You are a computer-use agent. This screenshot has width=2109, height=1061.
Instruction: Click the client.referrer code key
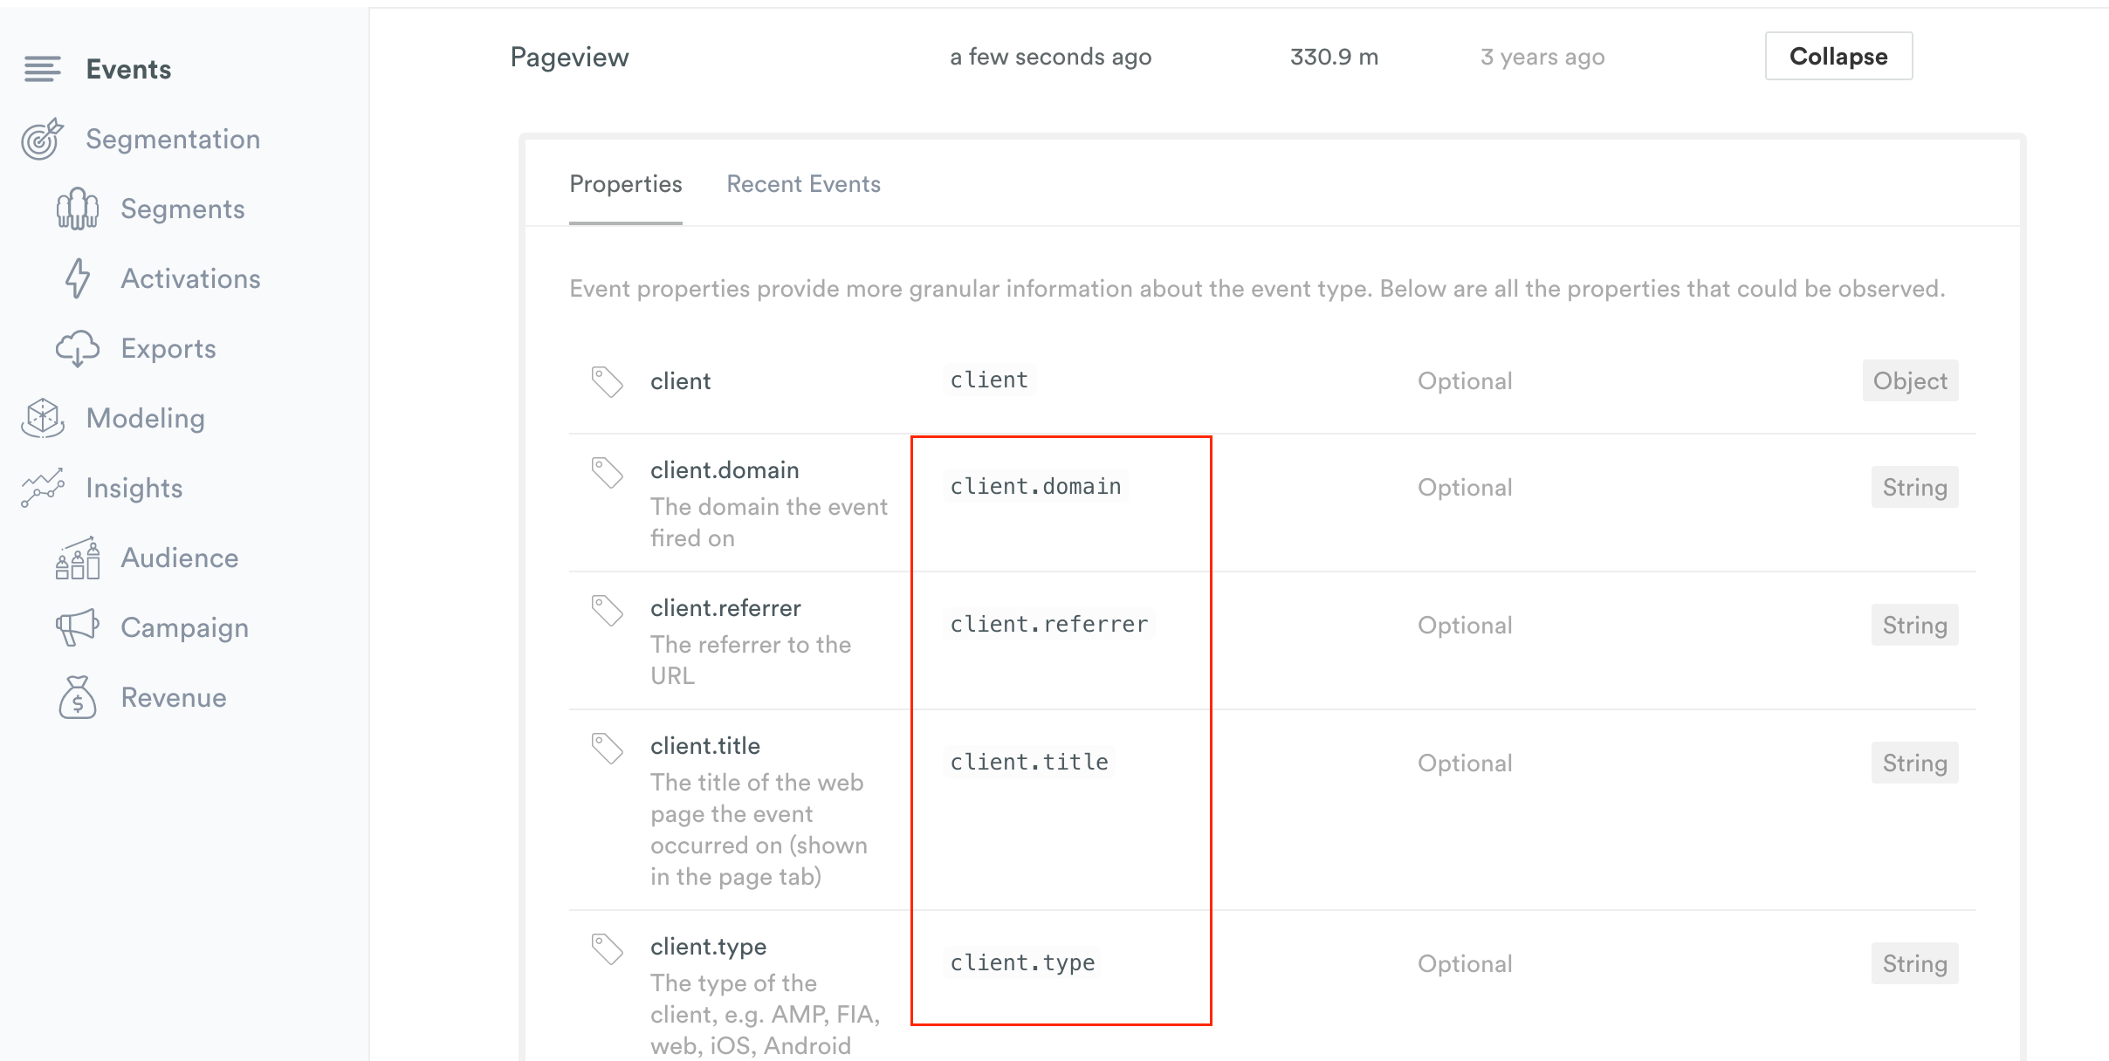(x=1049, y=624)
